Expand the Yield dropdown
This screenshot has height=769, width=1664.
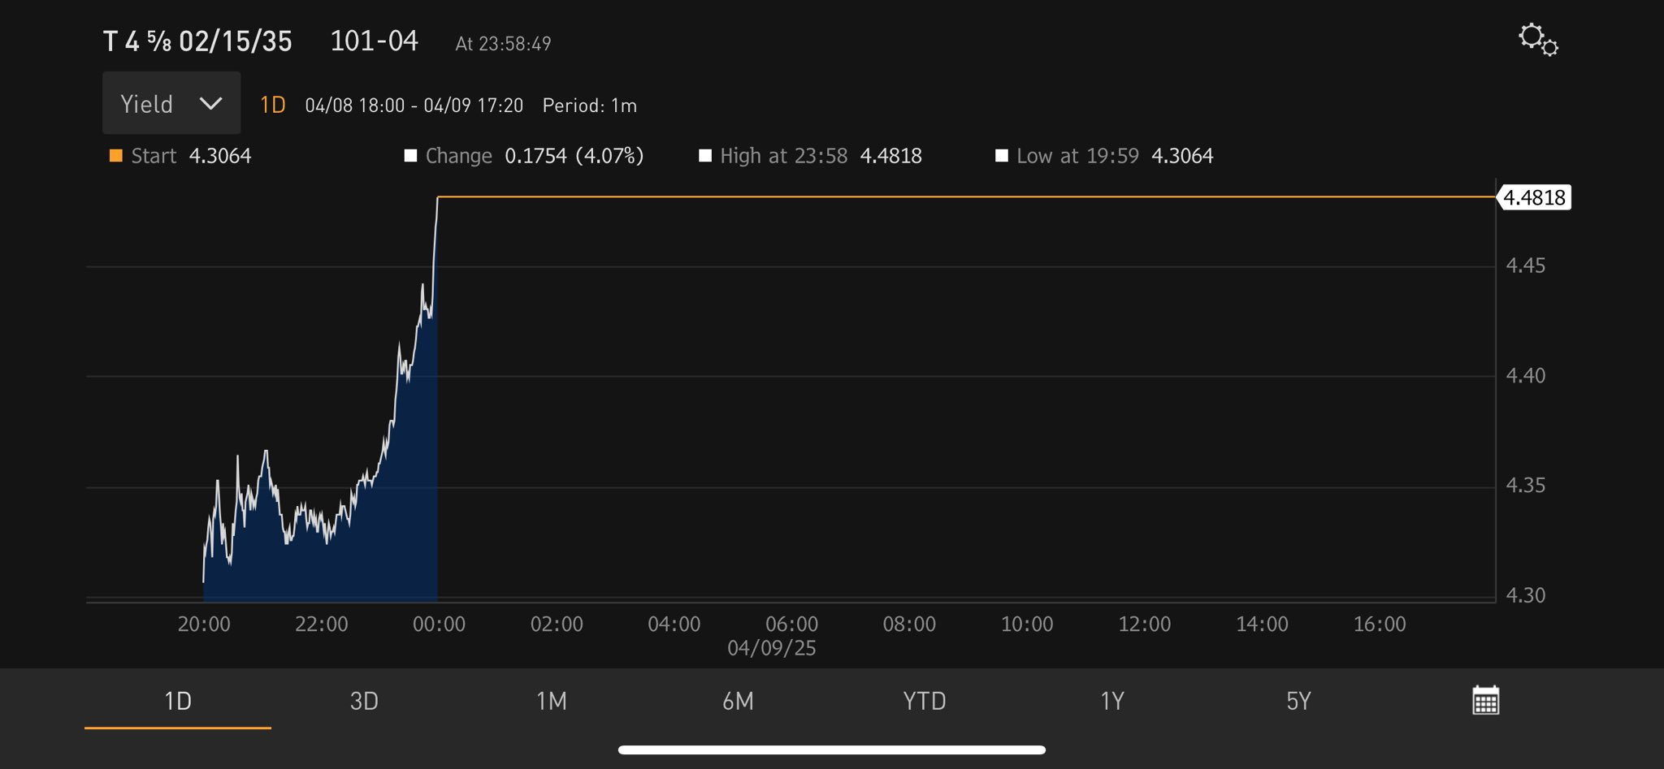[x=171, y=103]
